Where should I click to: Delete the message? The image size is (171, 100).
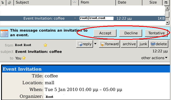coord(159,44)
